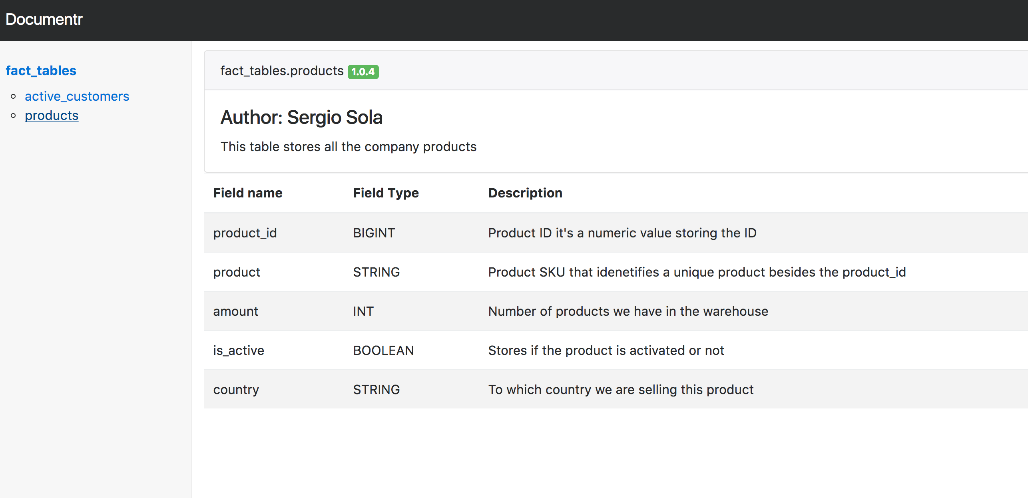Click the country field name cell
Image resolution: width=1028 pixels, height=498 pixels.
click(x=236, y=389)
